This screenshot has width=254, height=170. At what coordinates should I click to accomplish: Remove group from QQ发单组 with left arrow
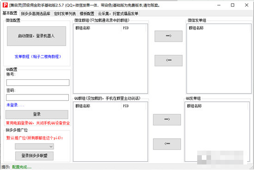point(167,144)
